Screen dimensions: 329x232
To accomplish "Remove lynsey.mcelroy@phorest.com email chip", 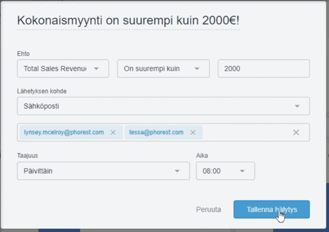I will coord(113,132).
